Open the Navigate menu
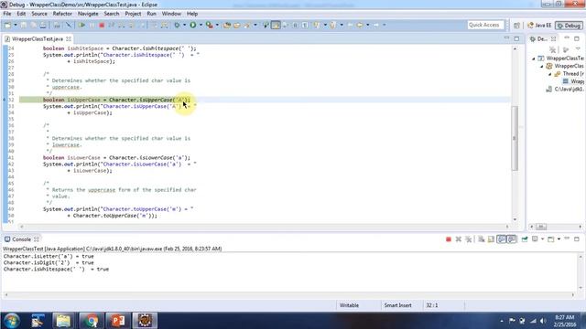This screenshot has width=586, height=329. tap(88, 14)
